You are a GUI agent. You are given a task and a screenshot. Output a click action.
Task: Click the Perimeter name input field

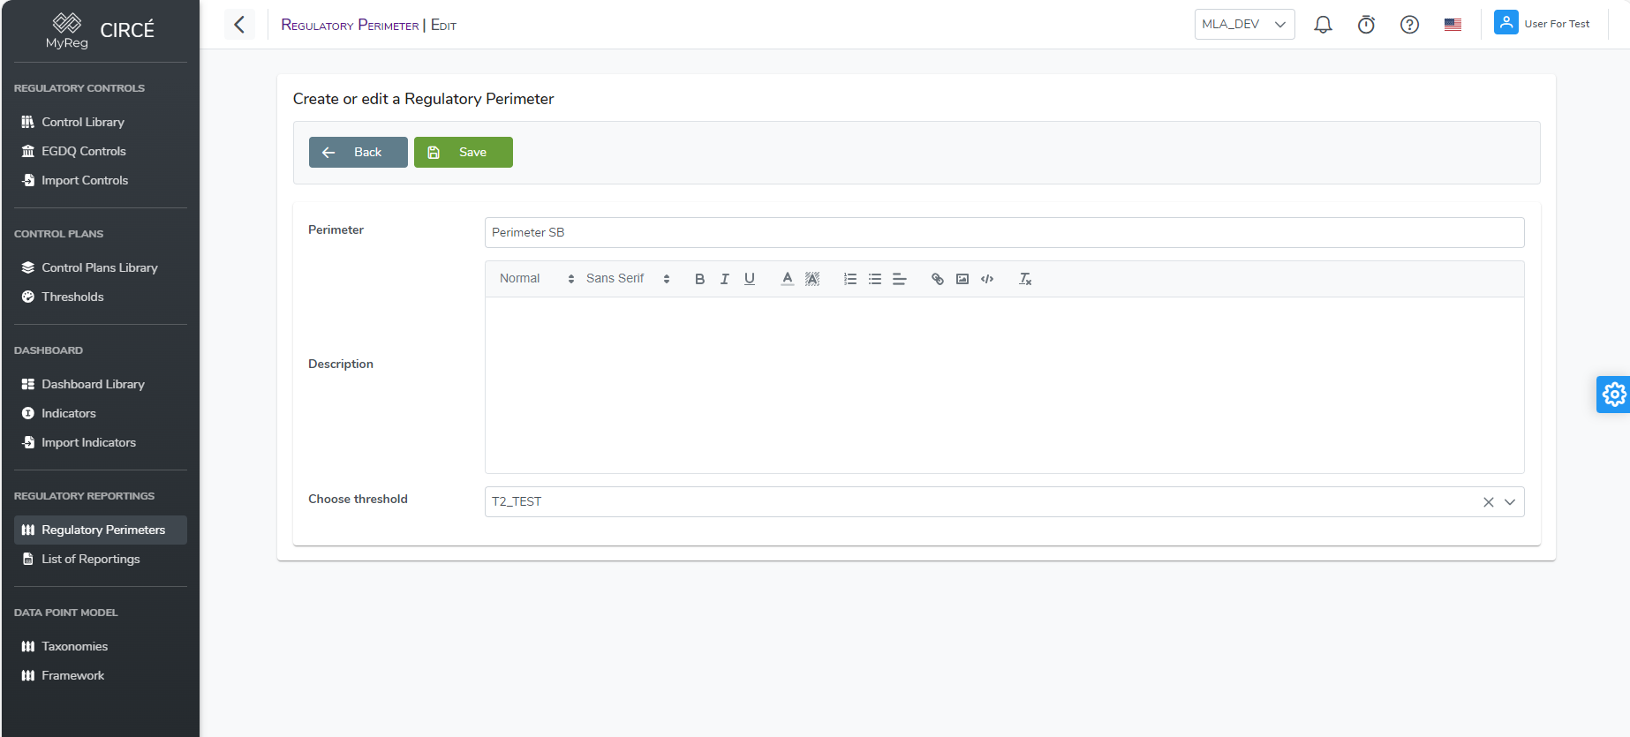pyautogui.click(x=1004, y=233)
